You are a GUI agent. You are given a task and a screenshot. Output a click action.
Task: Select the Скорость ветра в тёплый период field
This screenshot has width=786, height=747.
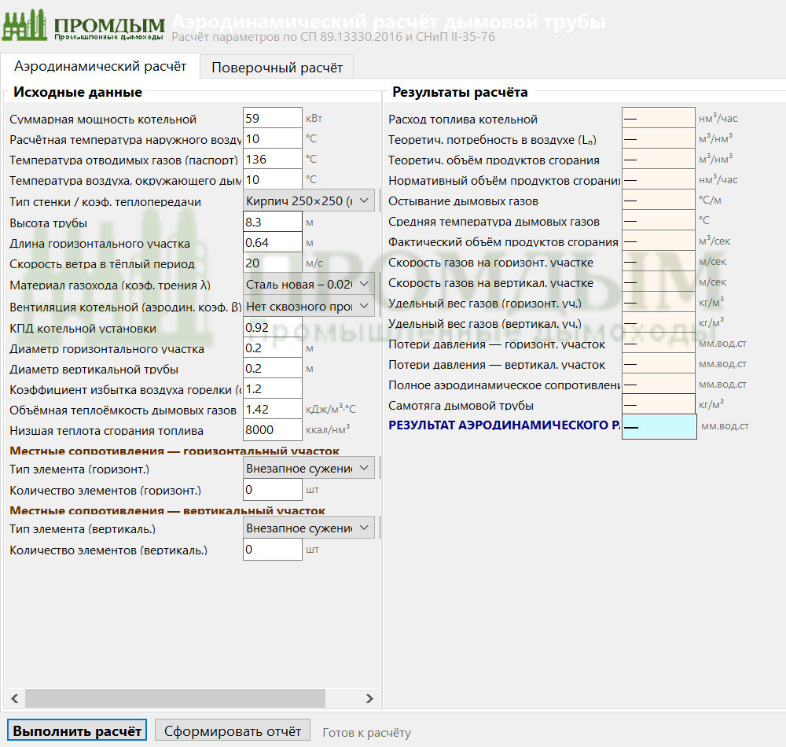(272, 263)
